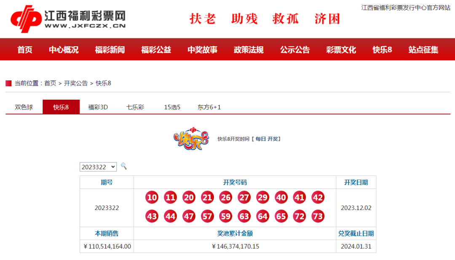Open 公示公告 in the navigation bar
Viewport: 455px width, 260px height.
point(295,50)
